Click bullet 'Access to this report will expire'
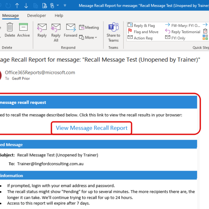The width and height of the screenshot is (209, 209). [x=48, y=203]
